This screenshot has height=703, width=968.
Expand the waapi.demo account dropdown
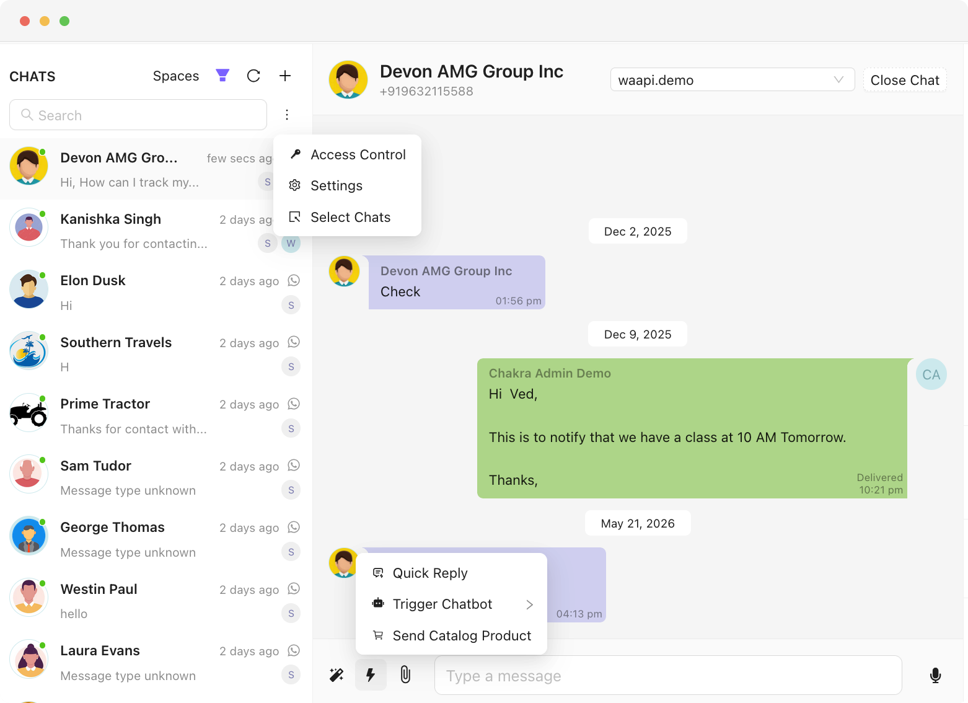pyautogui.click(x=733, y=80)
